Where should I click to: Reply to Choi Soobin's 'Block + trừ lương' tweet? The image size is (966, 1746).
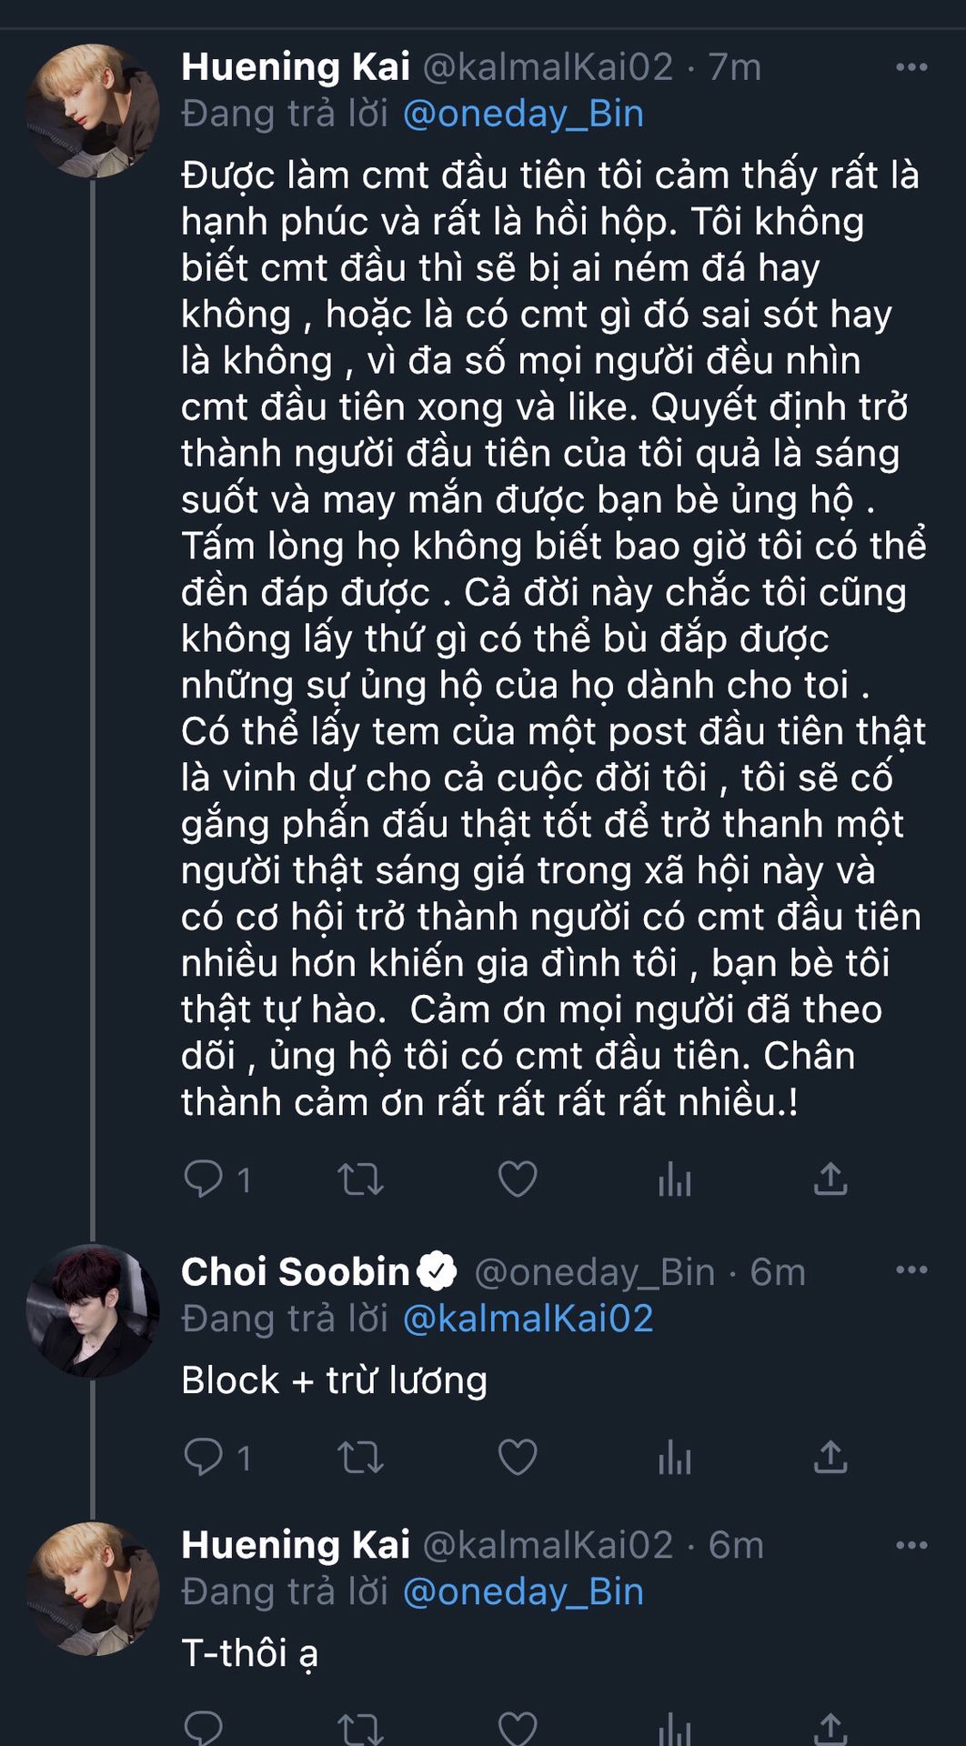(x=204, y=1458)
